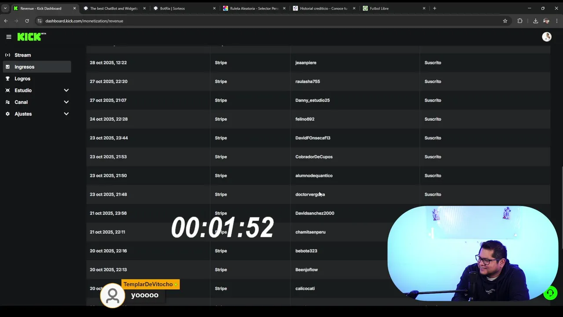Click Suscrito in the doctorvergara row
The width and height of the screenshot is (563, 317).
tap(433, 194)
